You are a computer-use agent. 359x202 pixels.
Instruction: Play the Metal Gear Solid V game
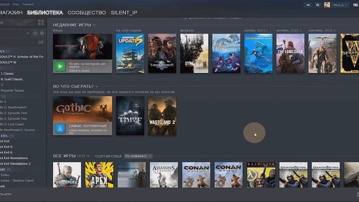[x=60, y=67]
